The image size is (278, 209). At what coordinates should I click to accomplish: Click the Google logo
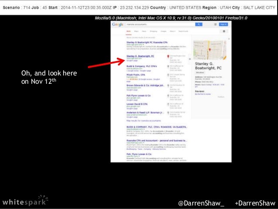(x=118, y=24)
